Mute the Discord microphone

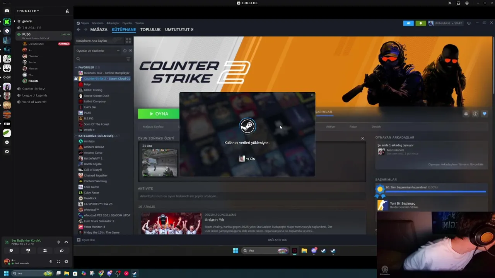click(x=51, y=261)
